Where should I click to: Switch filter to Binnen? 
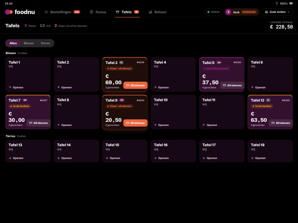click(29, 43)
